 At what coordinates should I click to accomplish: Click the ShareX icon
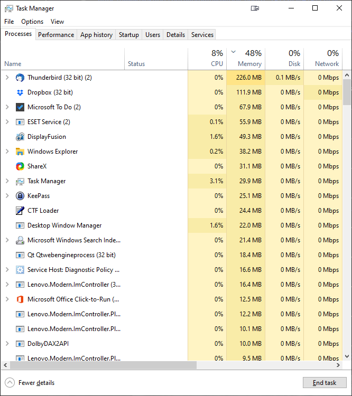coord(20,166)
